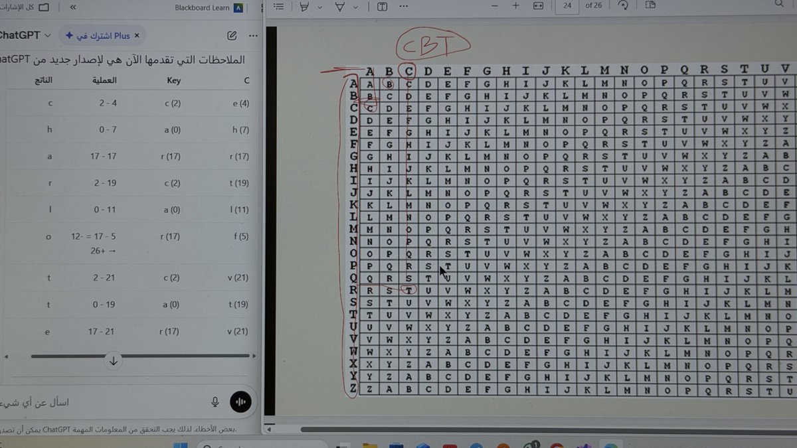This screenshot has height=448, width=797.
Task: Open the PDF search magnifier
Action: (780, 5)
